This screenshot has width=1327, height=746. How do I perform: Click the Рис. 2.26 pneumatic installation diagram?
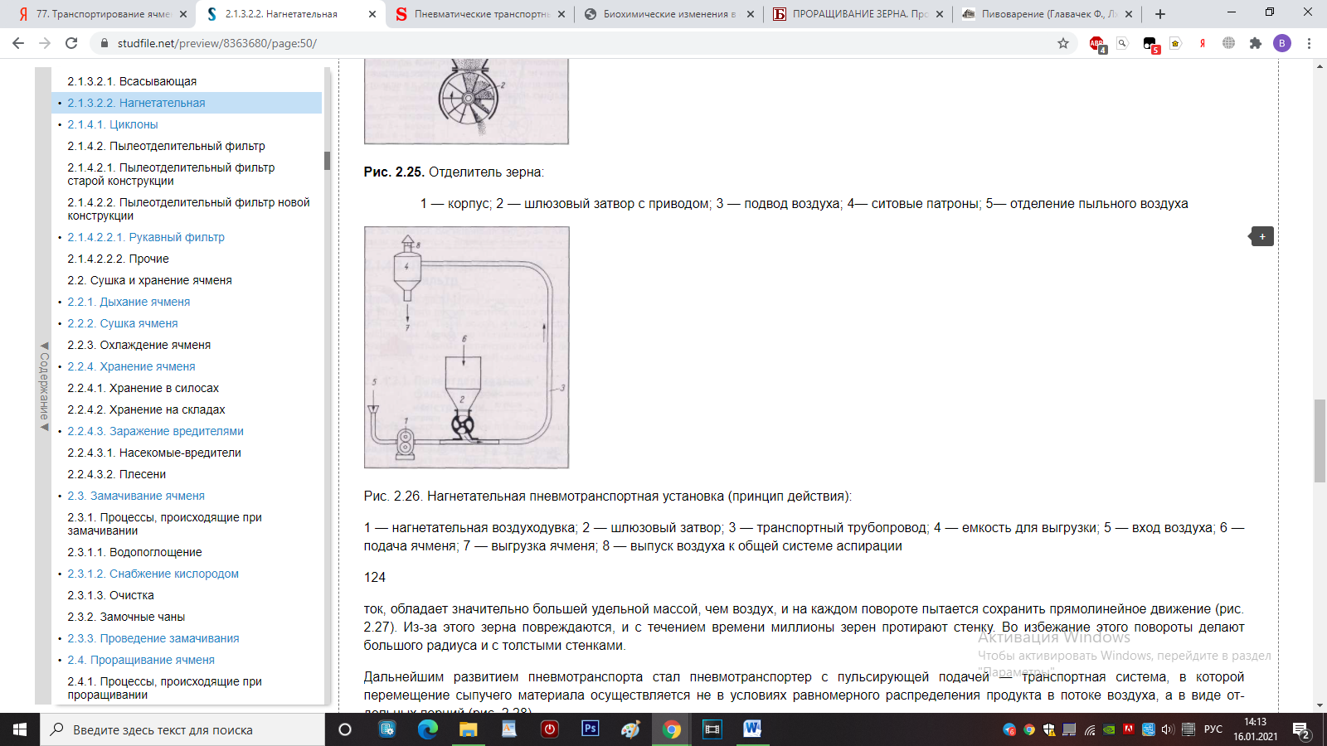pyautogui.click(x=467, y=347)
